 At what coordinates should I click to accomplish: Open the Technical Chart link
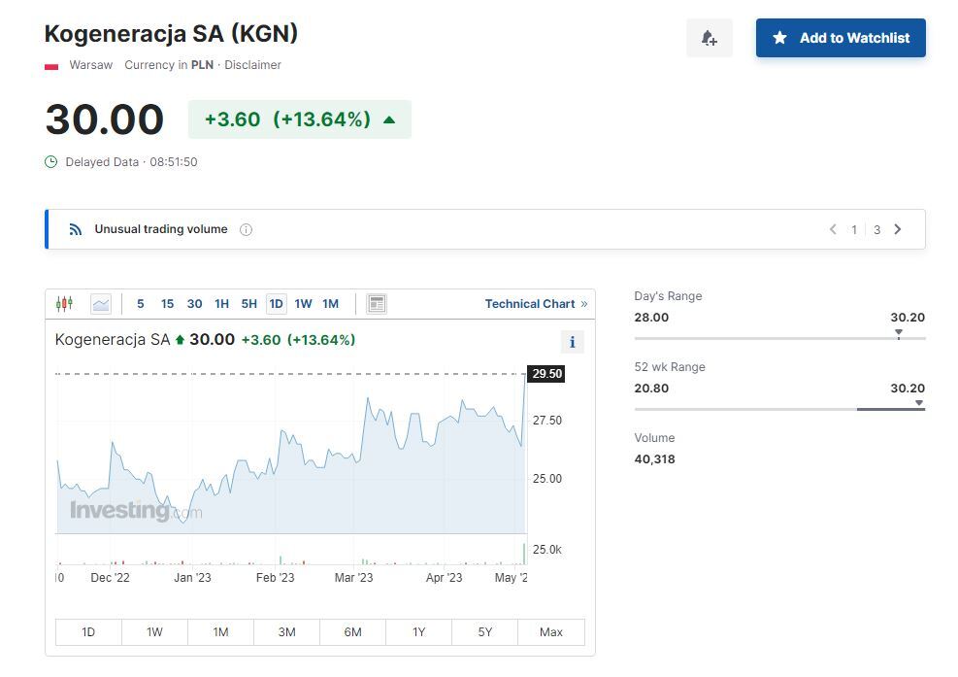[536, 304]
